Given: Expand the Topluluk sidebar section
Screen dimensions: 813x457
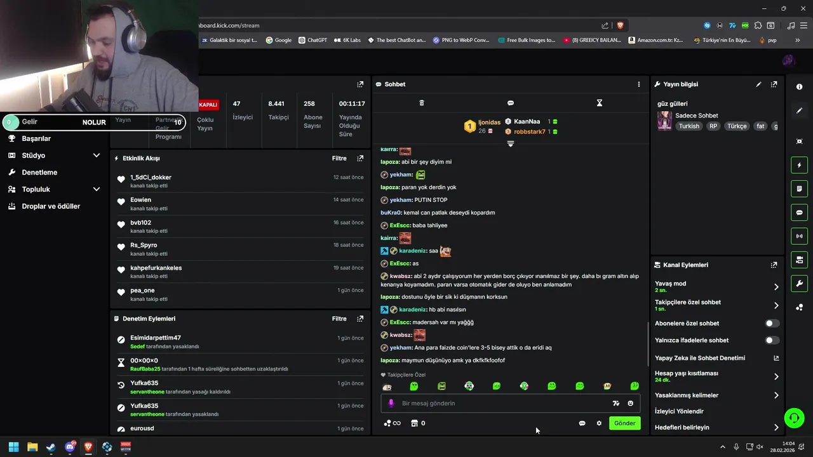Looking at the screenshot, I should (97, 189).
